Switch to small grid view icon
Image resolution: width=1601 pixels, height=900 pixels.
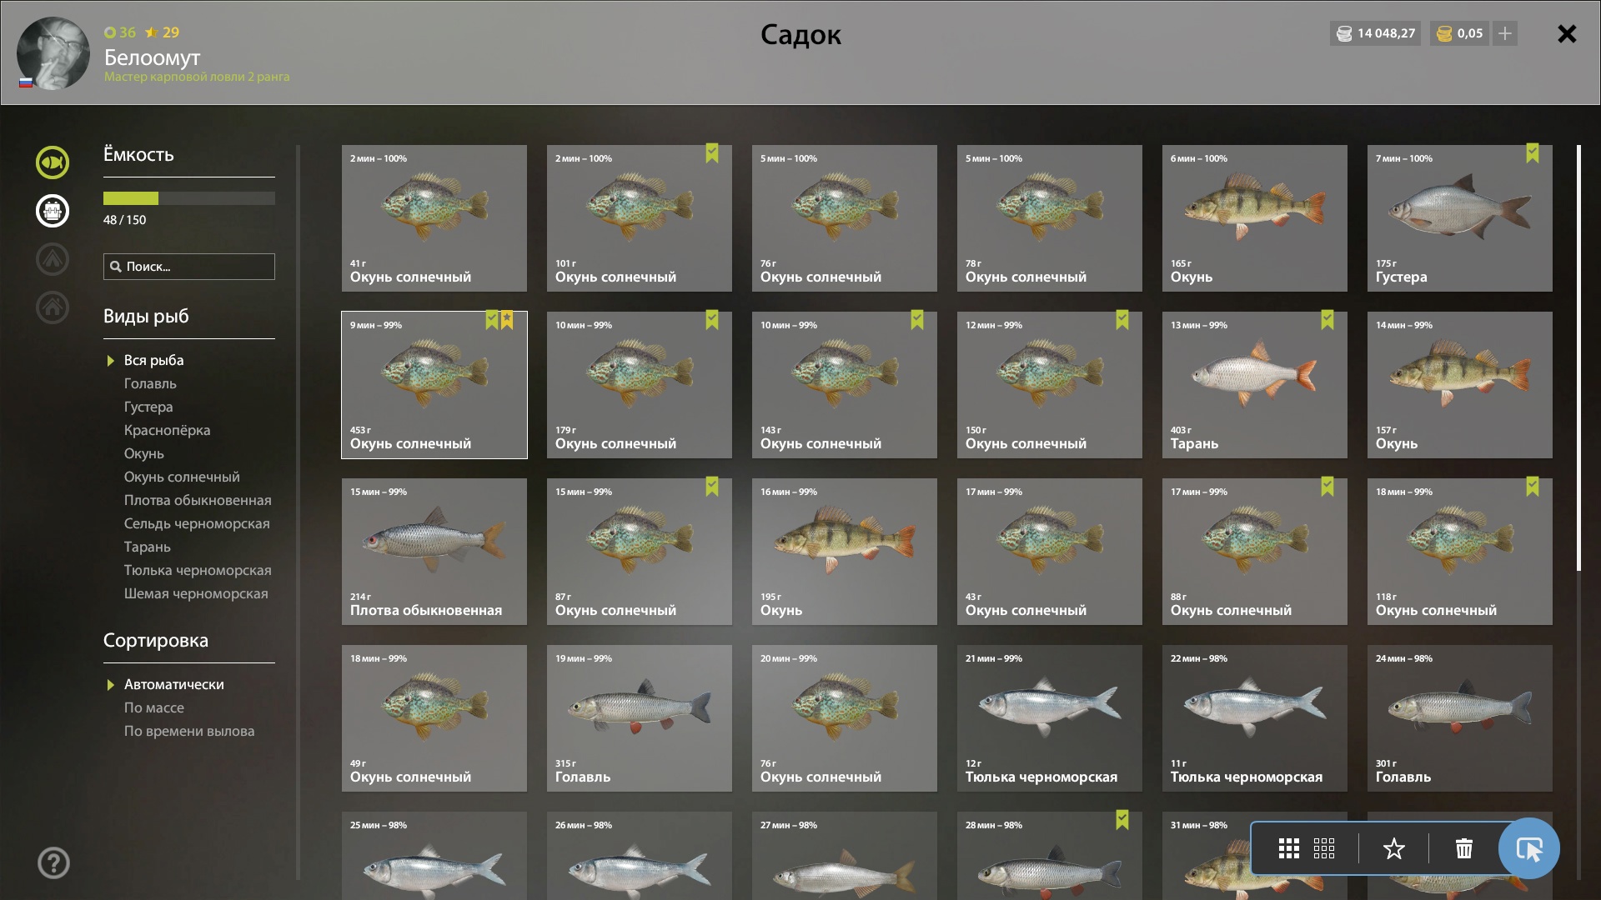coord(1324,849)
